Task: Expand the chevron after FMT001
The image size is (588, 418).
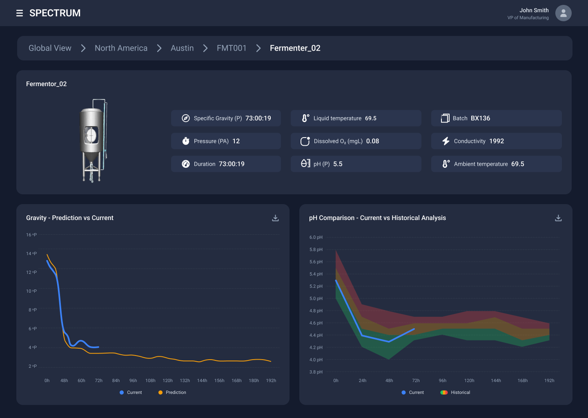Action: coord(258,48)
